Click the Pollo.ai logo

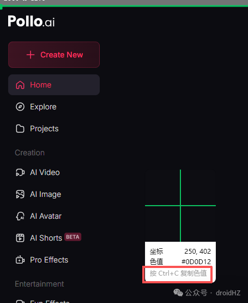coord(31,21)
